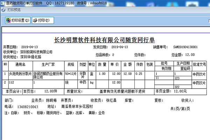Click the 规格 column header

(x=71, y=64)
